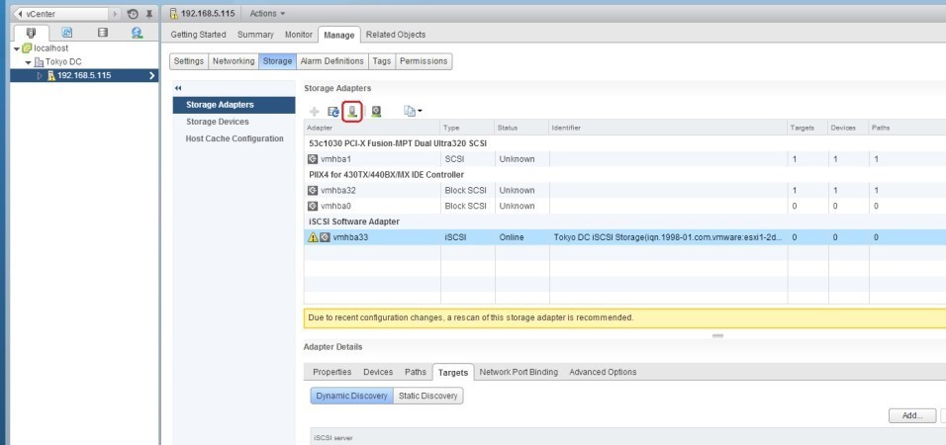Open the Properties adapter details tab
Image resolution: width=946 pixels, height=445 pixels.
(x=331, y=372)
